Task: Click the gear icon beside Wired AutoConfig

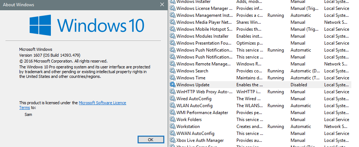Action: pyautogui.click(x=172, y=98)
